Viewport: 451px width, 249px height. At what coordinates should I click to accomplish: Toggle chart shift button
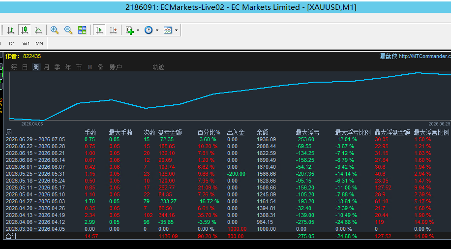point(113,30)
